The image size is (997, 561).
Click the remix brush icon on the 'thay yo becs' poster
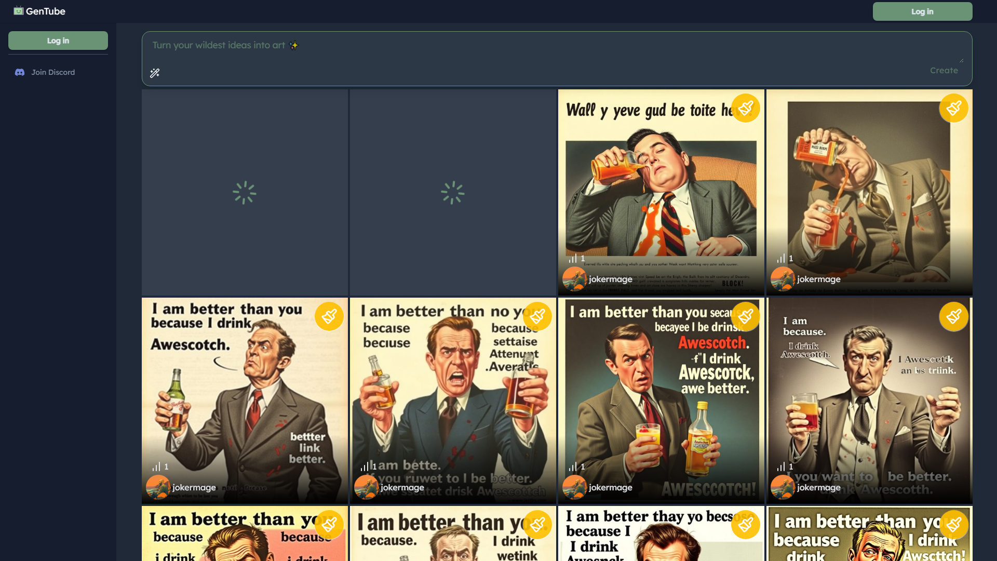[746, 525]
